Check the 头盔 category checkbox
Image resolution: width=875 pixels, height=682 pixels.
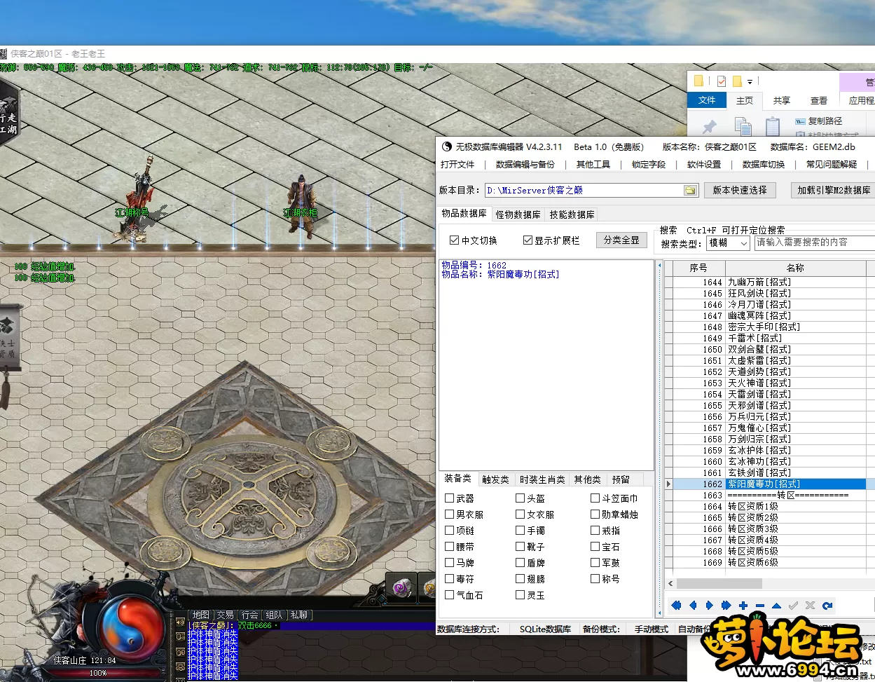(520, 498)
